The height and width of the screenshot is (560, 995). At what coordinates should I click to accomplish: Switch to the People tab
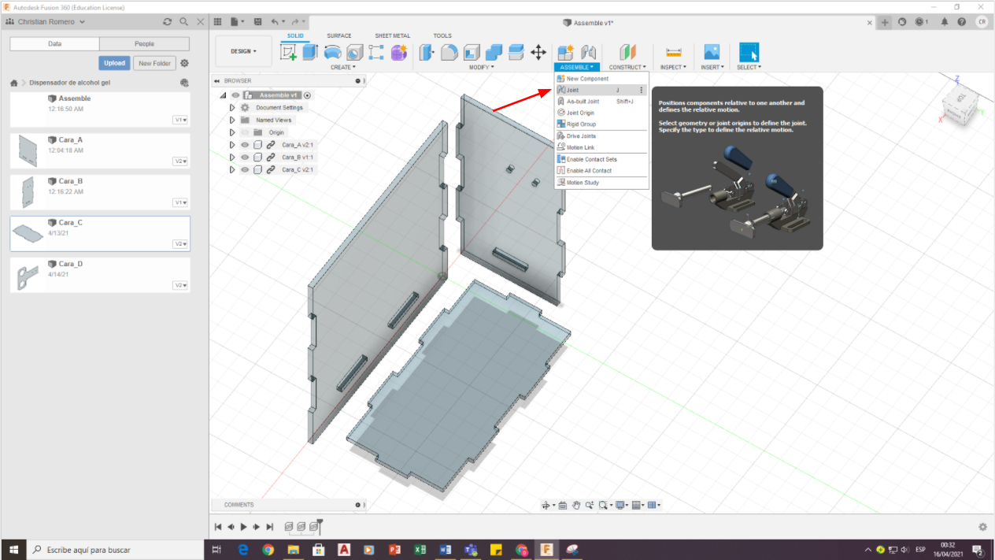coord(144,44)
